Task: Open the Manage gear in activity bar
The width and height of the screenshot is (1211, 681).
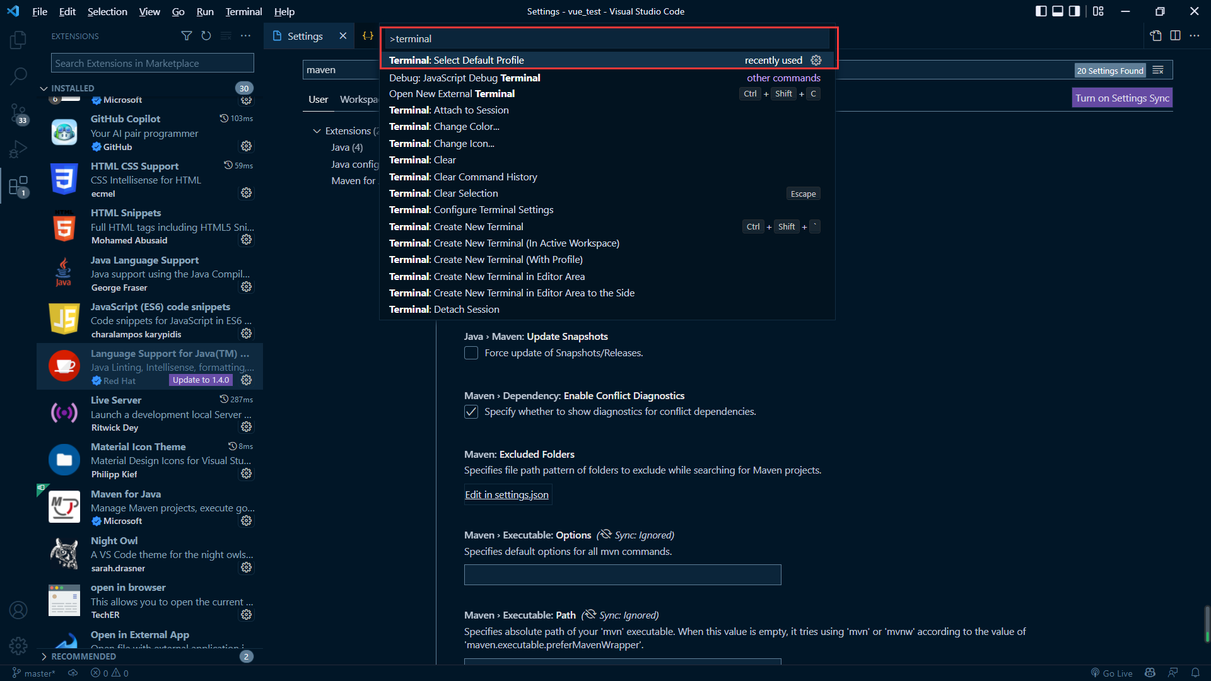Action: pyautogui.click(x=18, y=646)
